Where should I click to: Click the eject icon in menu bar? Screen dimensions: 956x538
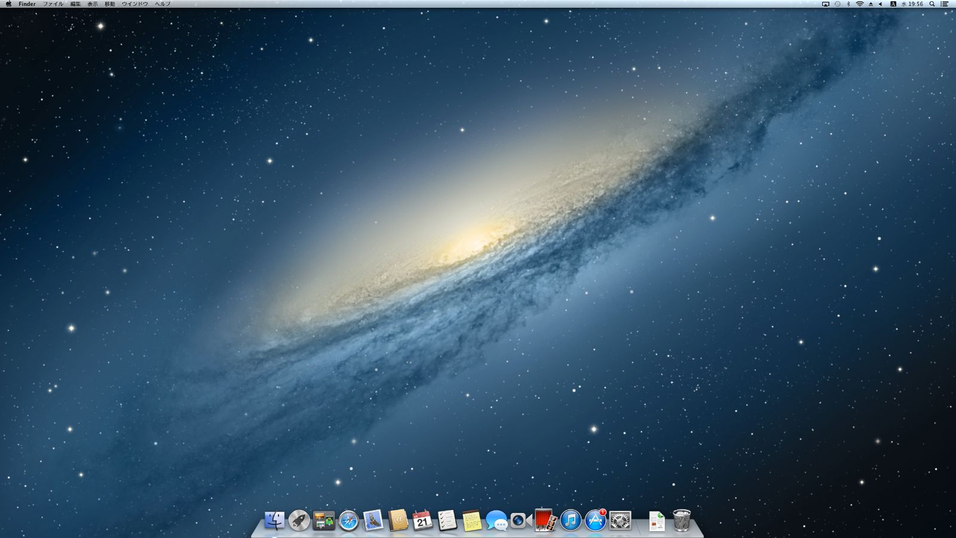[x=871, y=4]
